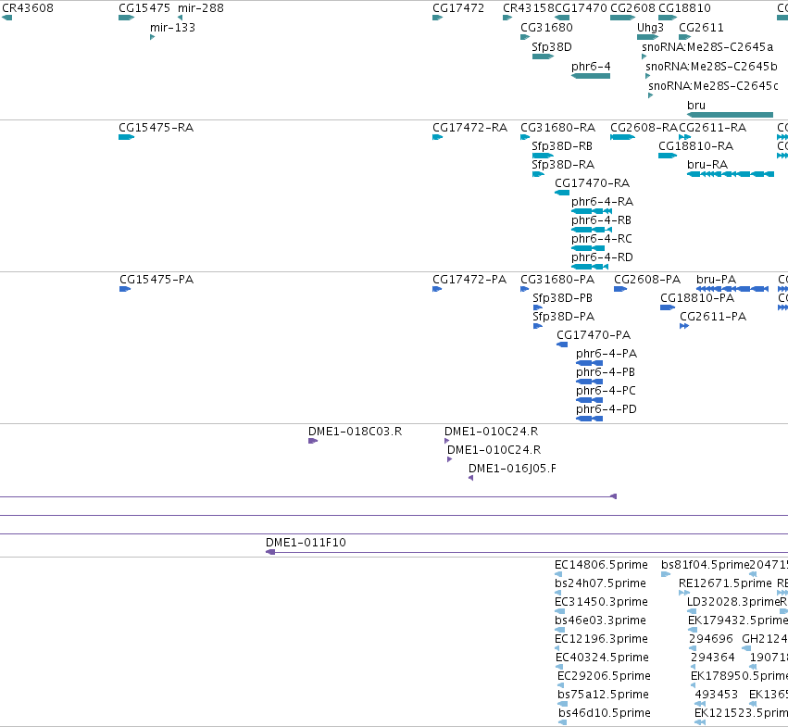Image resolution: width=788 pixels, height=727 pixels.
Task: Click the bs46d10.5prime EST label
Action: point(605,713)
